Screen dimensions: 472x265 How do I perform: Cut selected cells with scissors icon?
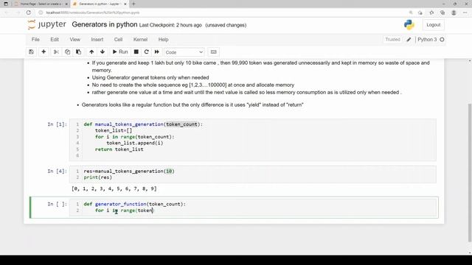(56, 52)
